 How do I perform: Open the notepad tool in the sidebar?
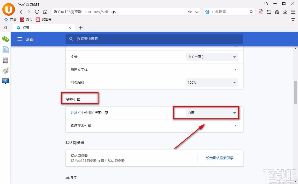pos(5,50)
